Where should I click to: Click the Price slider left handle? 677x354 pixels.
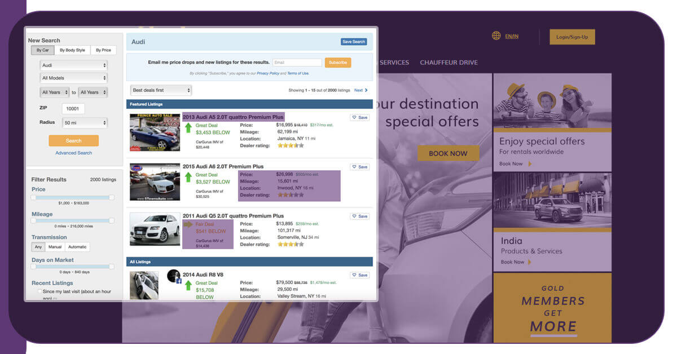(x=33, y=197)
